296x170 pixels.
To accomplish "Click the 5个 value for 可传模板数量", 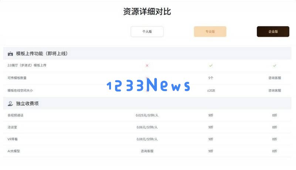I will click(x=211, y=78).
